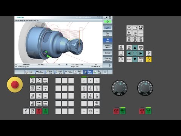Hit the red emergency stop button
This screenshot has height=136, width=181.
pos(15,85)
